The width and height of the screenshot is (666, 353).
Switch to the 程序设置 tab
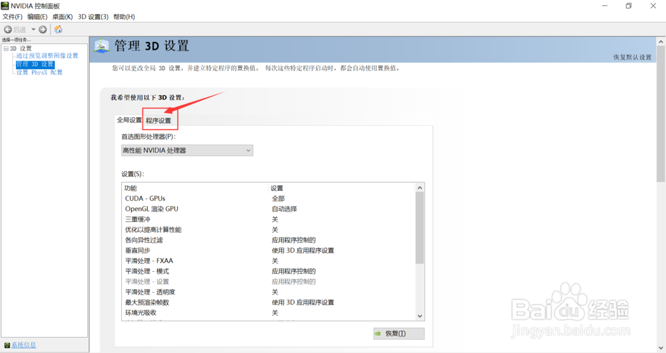159,120
